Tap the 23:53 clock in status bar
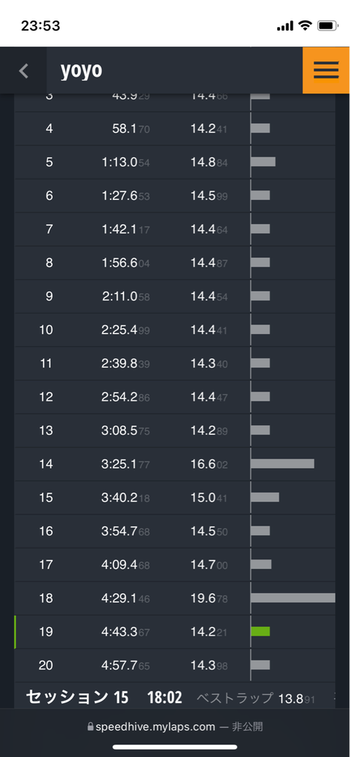 (x=41, y=26)
